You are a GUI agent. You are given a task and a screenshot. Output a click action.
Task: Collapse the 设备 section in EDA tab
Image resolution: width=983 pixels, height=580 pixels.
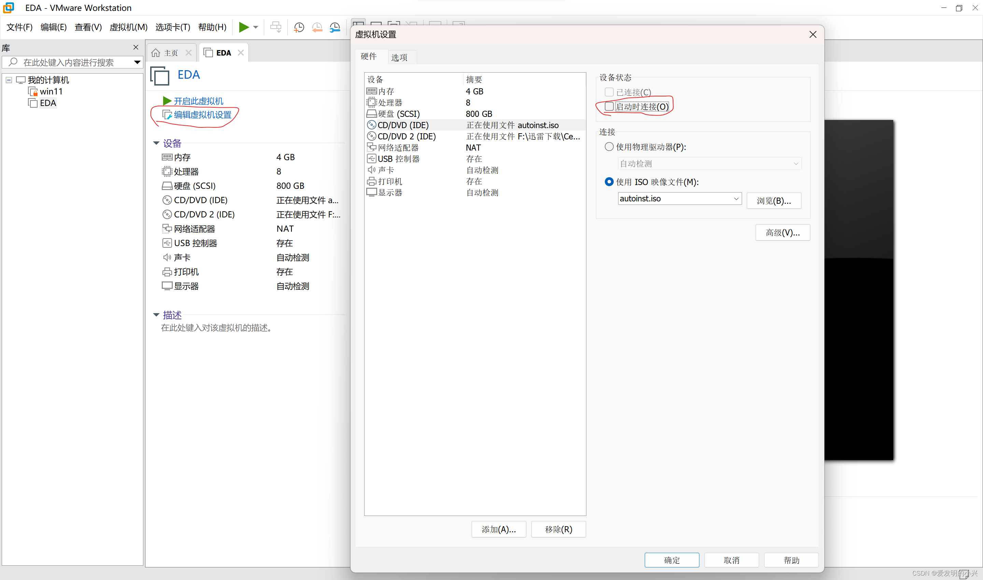coord(156,143)
